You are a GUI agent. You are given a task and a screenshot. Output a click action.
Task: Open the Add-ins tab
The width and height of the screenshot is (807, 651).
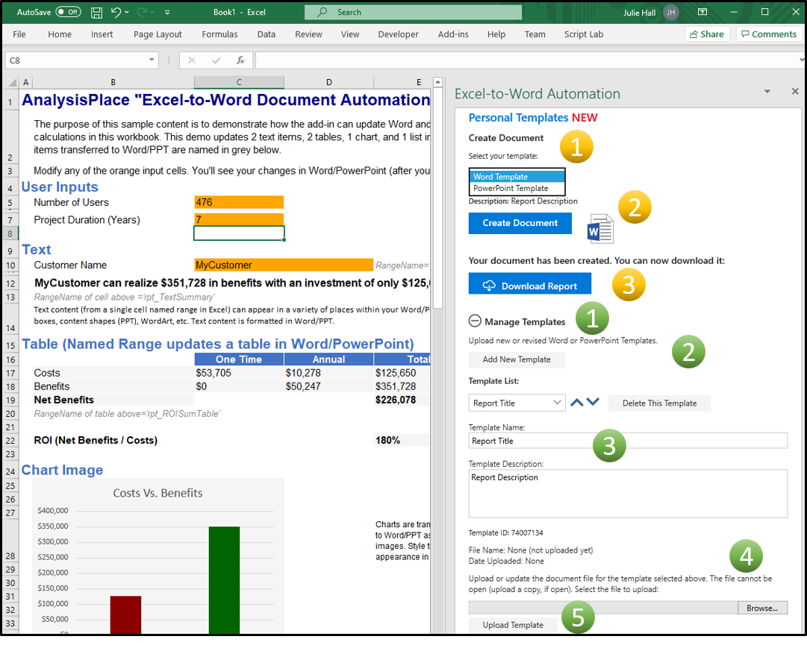(453, 34)
